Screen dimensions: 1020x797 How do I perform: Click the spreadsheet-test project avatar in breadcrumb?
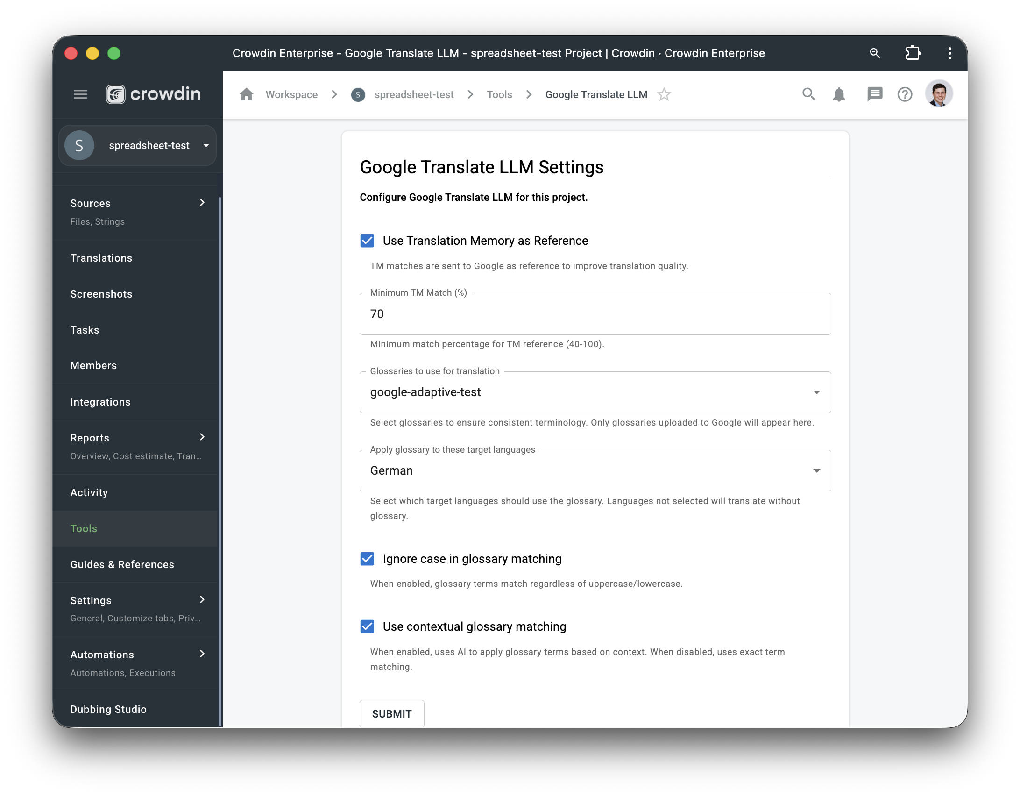358,95
